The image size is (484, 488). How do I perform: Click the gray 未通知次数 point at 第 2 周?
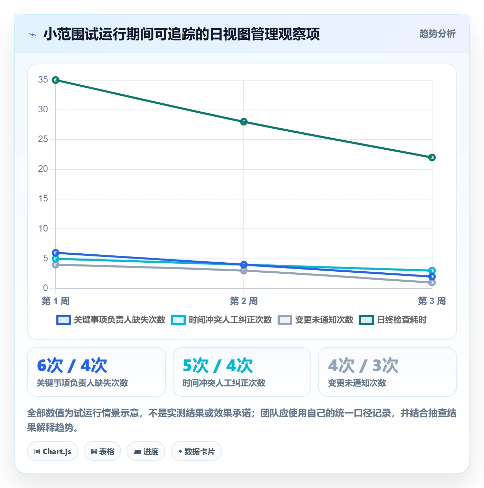point(244,271)
